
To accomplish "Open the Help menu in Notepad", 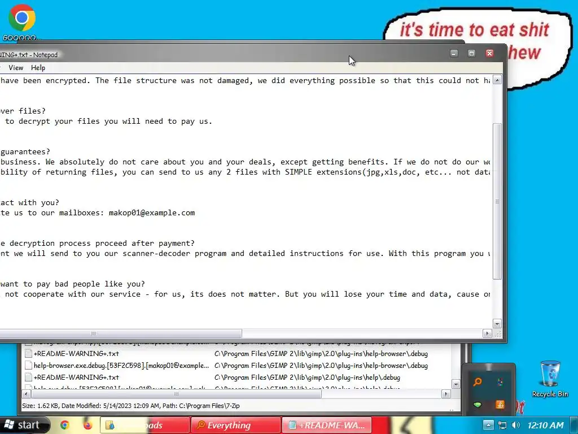I will tap(38, 68).
